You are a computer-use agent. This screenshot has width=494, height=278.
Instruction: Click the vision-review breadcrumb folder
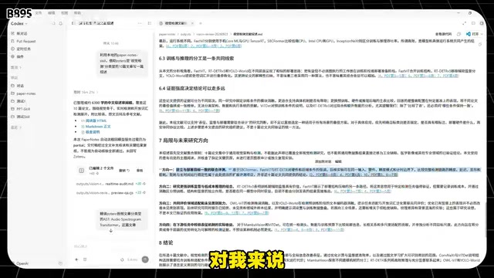[x=212, y=34]
